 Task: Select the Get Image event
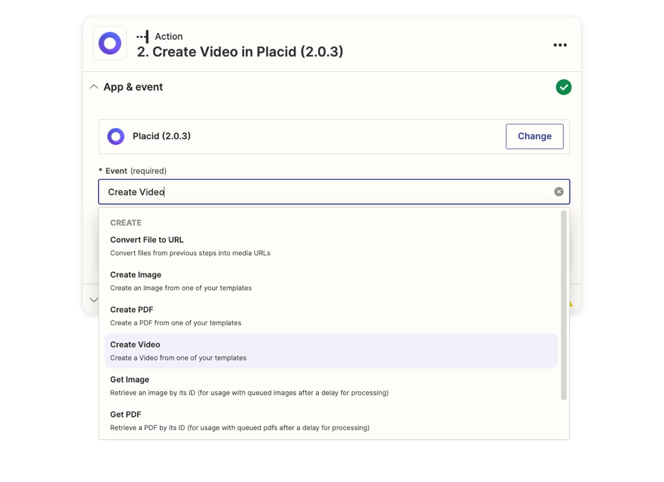click(331, 386)
